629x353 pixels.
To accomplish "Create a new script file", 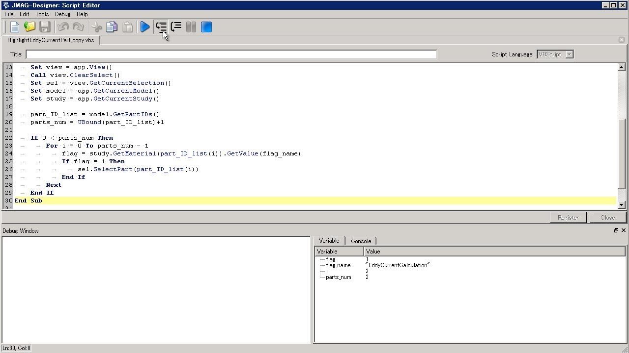I will [x=14, y=27].
